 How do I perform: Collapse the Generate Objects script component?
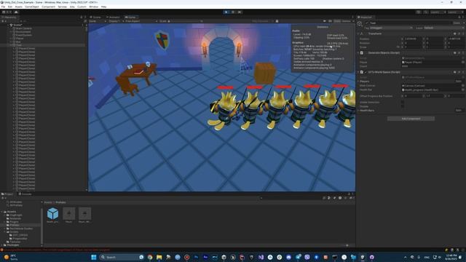(358, 52)
